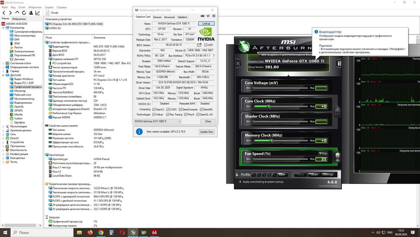
Task: Click AIDA64 refresh toolbar icon
Action: point(24,13)
